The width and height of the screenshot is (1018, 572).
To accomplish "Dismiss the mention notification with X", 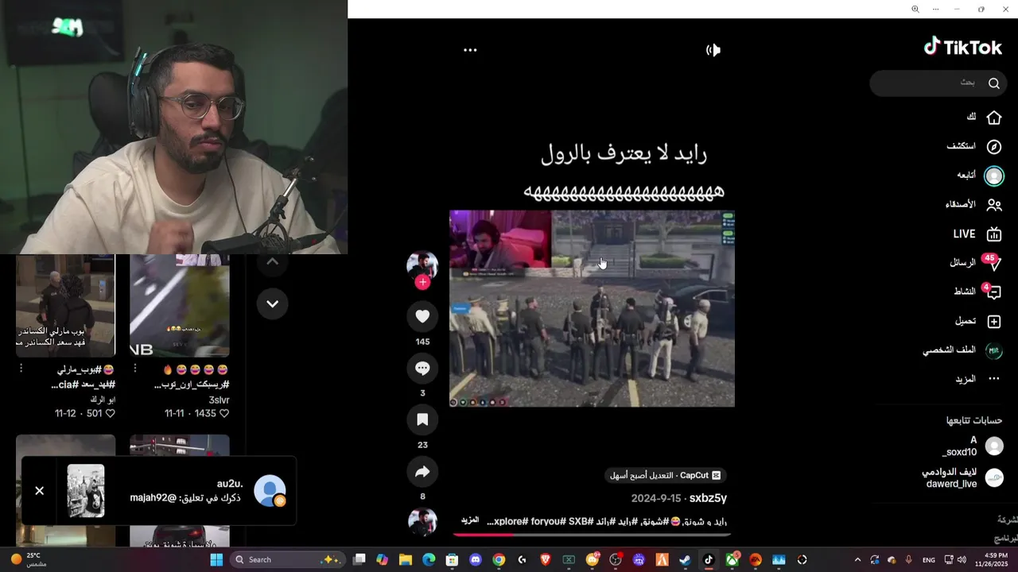I will pos(39,491).
